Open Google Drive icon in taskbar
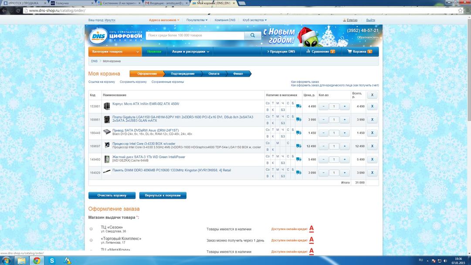 point(67,261)
